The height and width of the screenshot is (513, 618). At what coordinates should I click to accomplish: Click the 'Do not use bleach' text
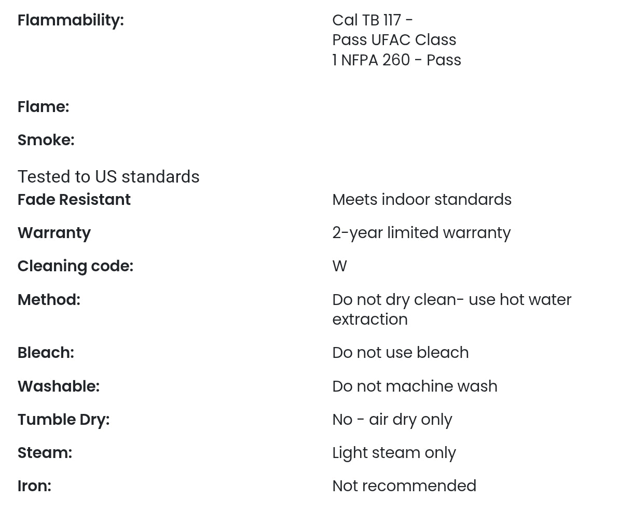point(400,353)
